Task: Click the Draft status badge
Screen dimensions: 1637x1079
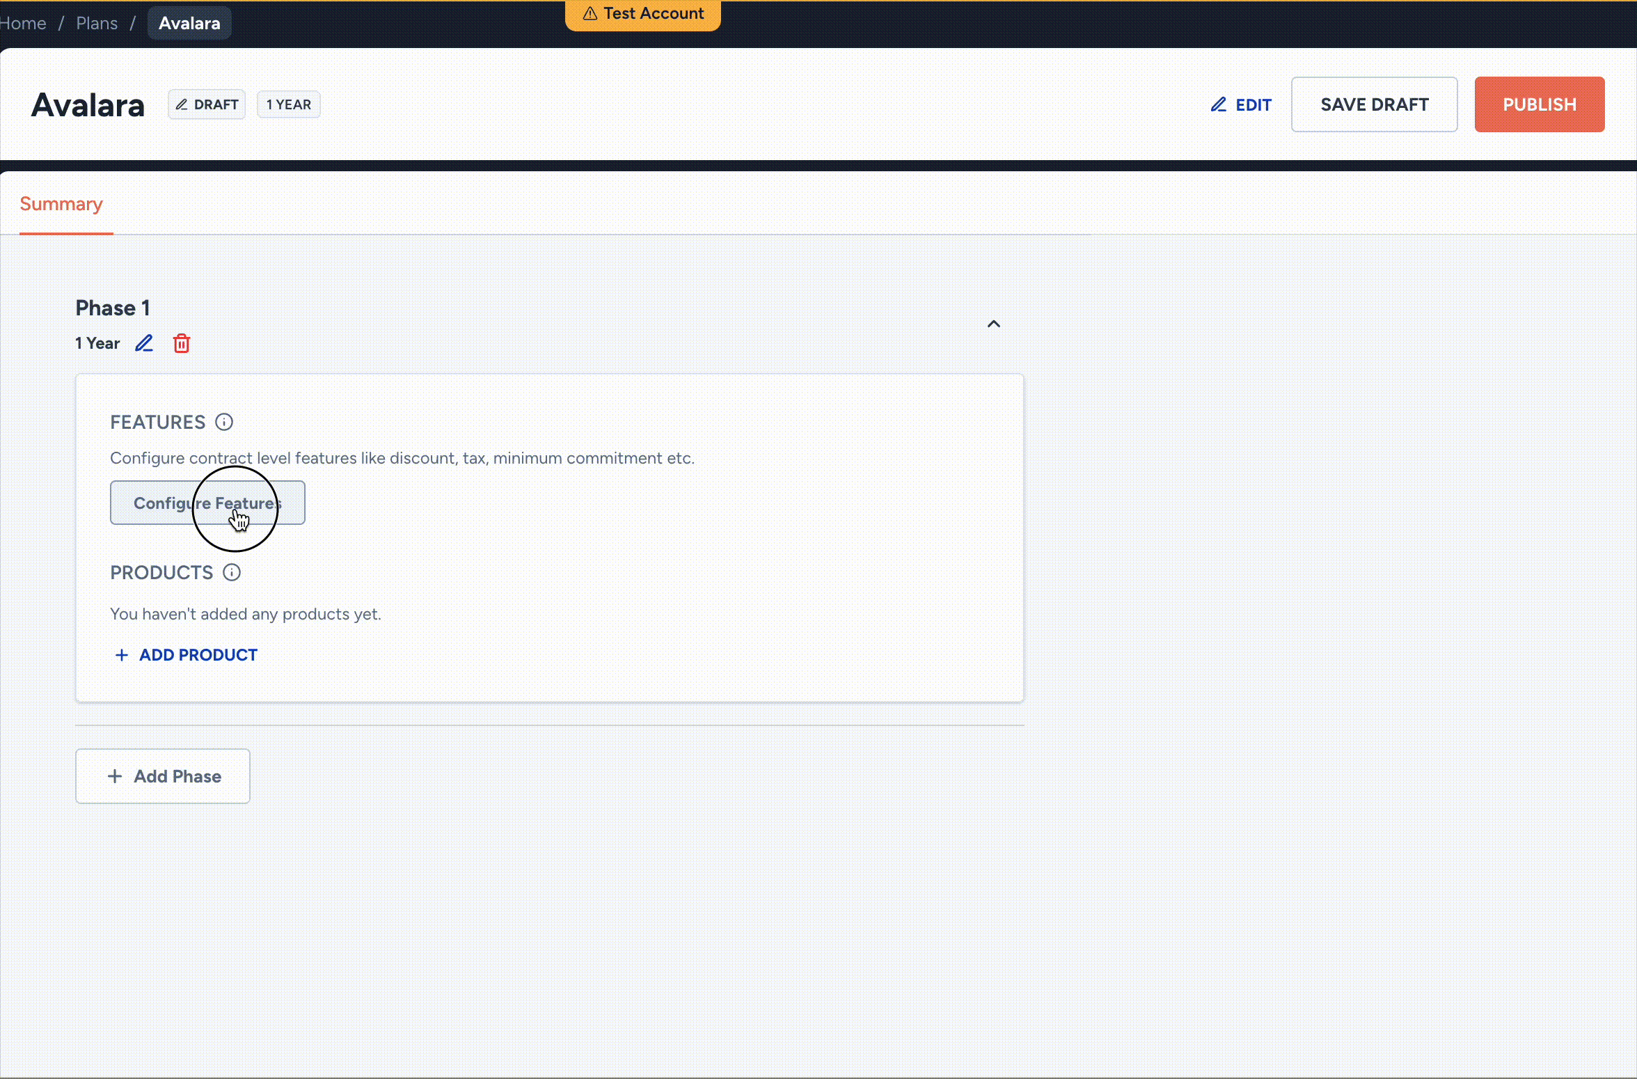Action: click(207, 104)
